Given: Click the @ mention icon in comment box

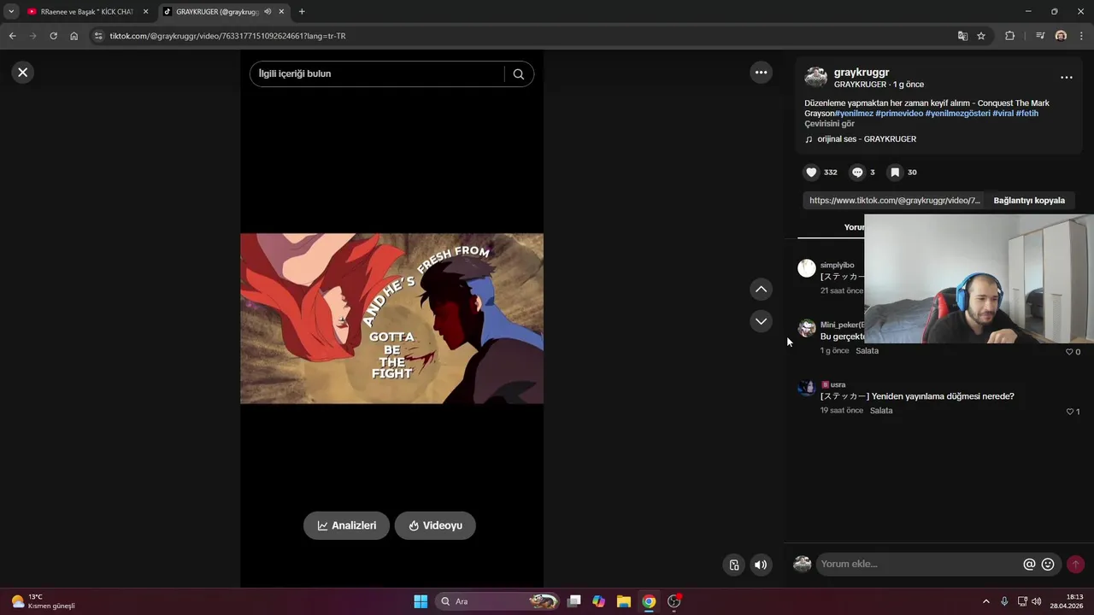Looking at the screenshot, I should pyautogui.click(x=1029, y=565).
